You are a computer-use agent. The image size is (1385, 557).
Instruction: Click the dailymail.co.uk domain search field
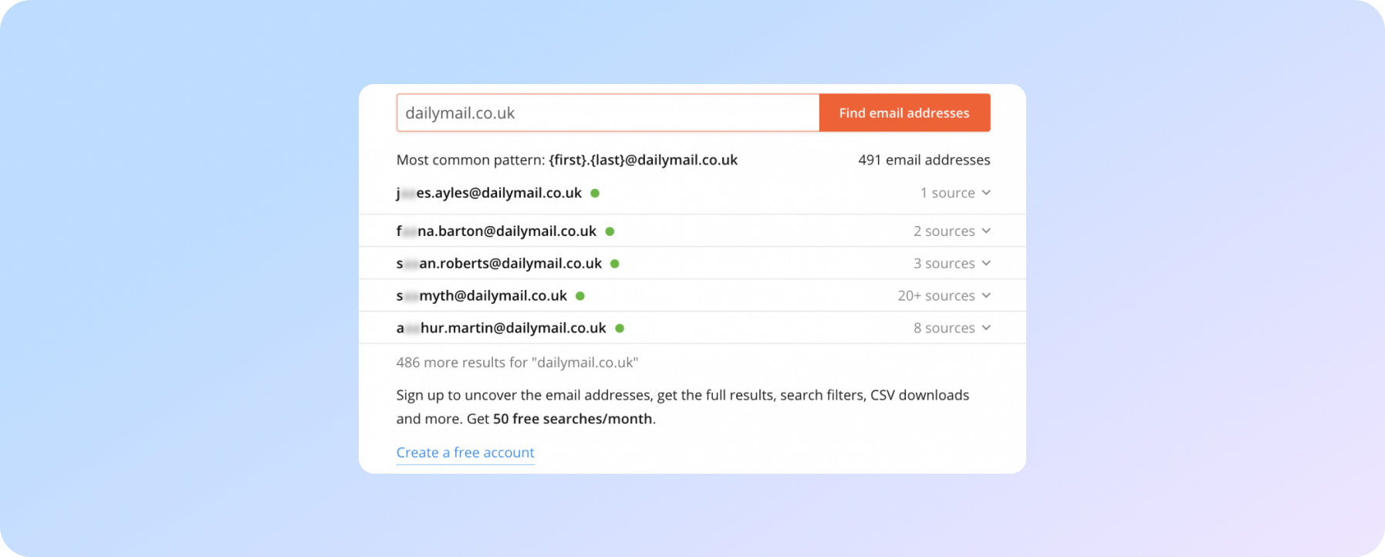pos(607,113)
